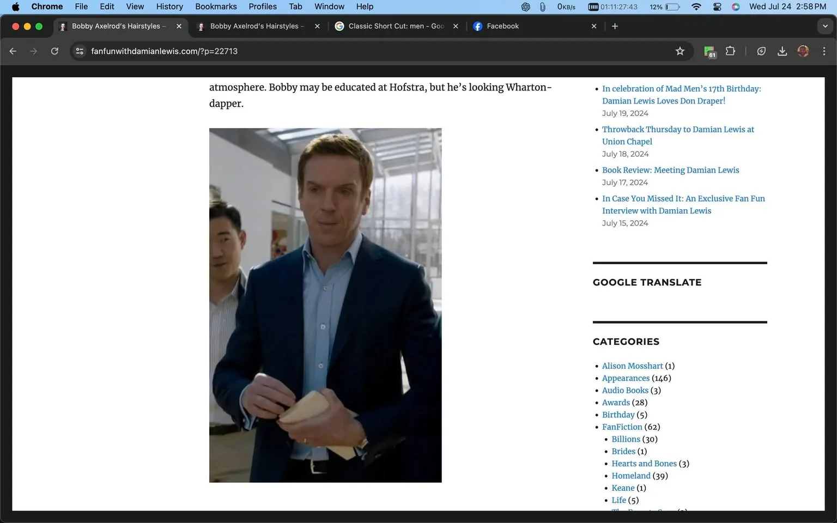Open the Downloads icon in toolbar
Image resolution: width=837 pixels, height=523 pixels.
click(783, 51)
